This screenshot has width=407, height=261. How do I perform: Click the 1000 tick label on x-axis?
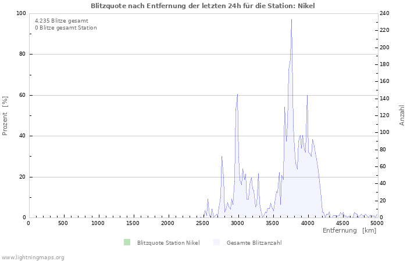tap(98, 223)
